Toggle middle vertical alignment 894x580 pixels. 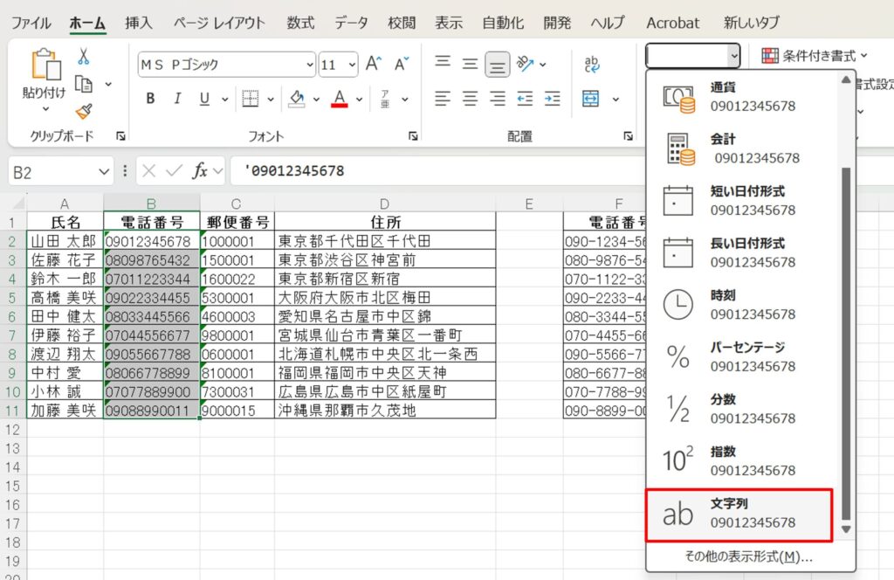coord(470,63)
